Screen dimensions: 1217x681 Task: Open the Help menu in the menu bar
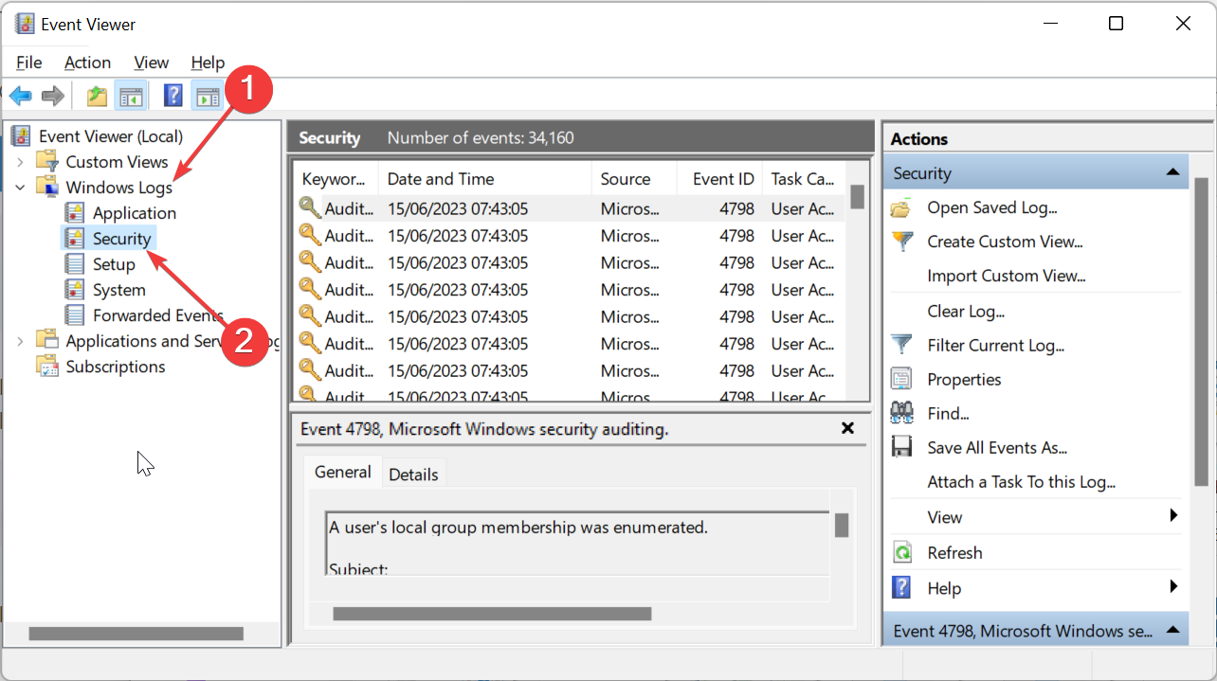point(208,63)
